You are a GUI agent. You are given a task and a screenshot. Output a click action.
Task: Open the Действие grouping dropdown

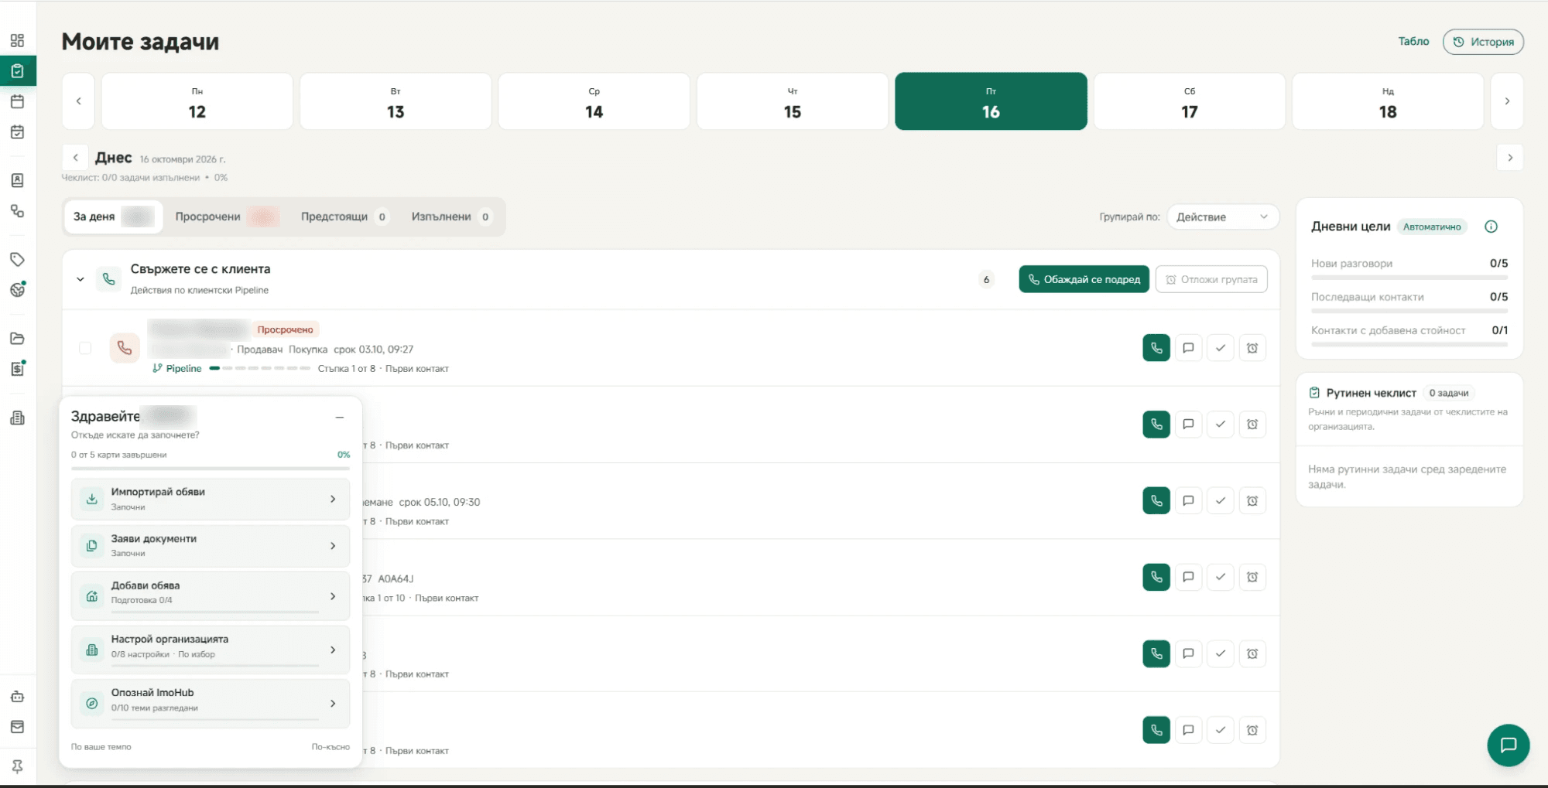click(x=1222, y=217)
